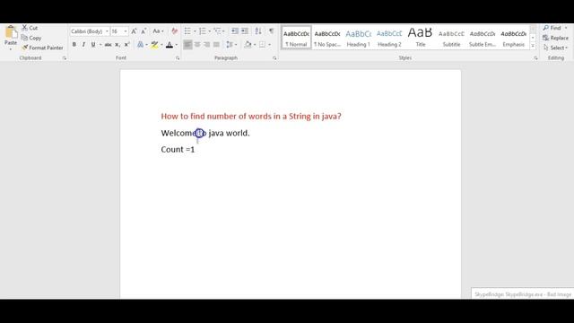Click the 'Count =1' line
The width and height of the screenshot is (574, 323).
point(178,150)
